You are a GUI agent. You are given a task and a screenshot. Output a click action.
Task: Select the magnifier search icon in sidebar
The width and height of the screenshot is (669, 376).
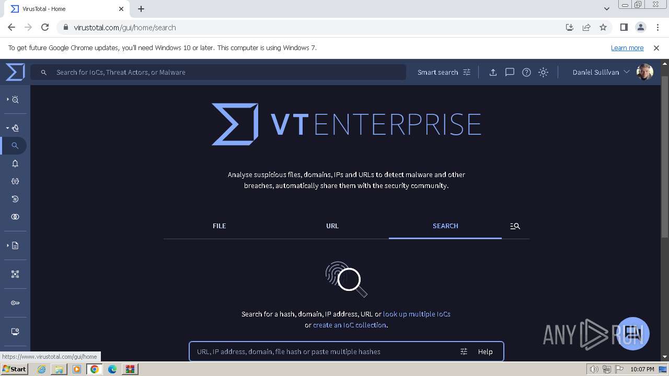coord(15,146)
